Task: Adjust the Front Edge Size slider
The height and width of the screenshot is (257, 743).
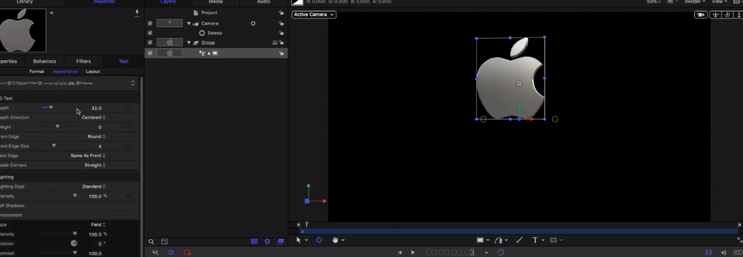Action: point(53,146)
